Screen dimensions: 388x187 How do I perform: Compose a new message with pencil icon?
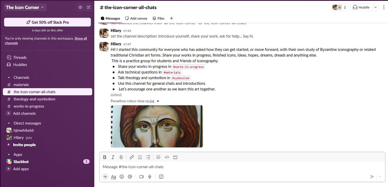[x=88, y=7]
